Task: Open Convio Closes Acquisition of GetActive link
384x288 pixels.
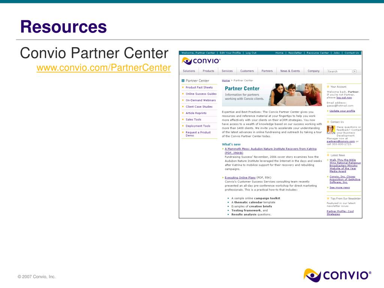Action: click(x=345, y=179)
